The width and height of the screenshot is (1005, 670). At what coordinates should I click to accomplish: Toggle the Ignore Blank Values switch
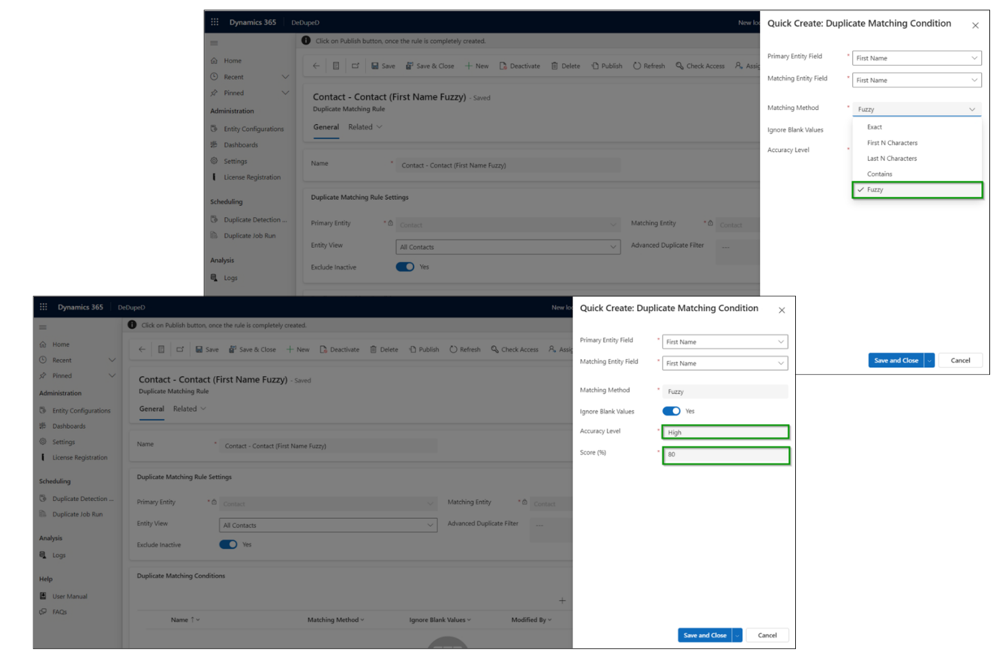click(671, 411)
